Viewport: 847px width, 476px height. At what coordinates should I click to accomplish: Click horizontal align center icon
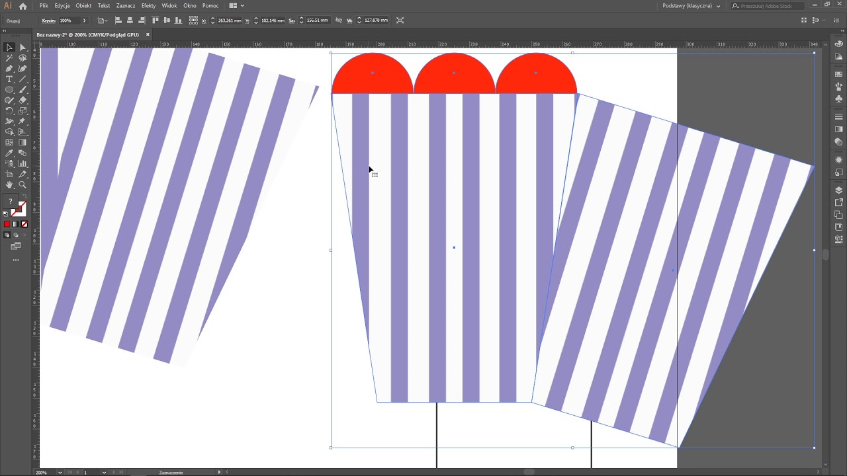click(x=130, y=20)
